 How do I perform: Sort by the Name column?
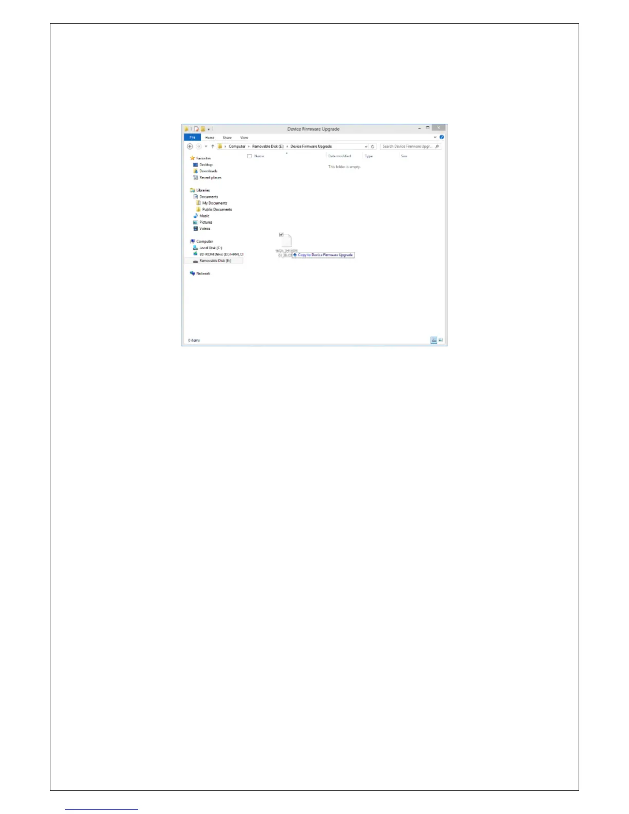pos(259,156)
